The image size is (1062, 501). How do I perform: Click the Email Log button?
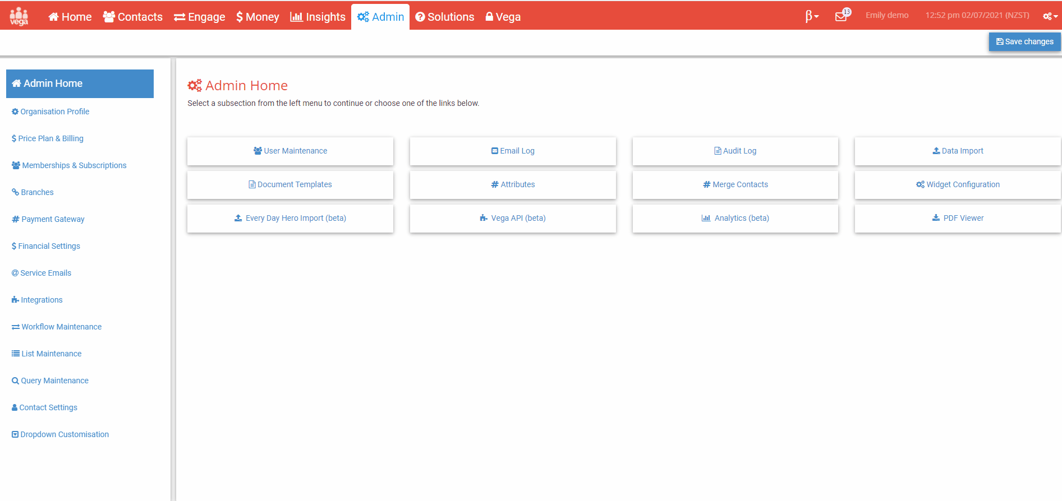[x=513, y=151]
